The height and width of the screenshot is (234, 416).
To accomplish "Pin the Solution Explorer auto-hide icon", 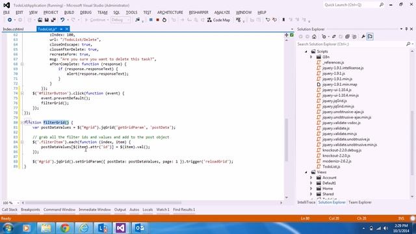I will point(406,29).
